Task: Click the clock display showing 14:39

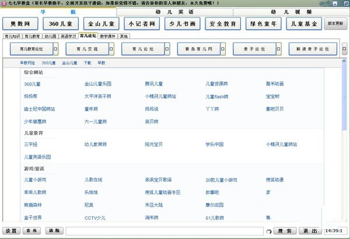Action: click(x=334, y=231)
